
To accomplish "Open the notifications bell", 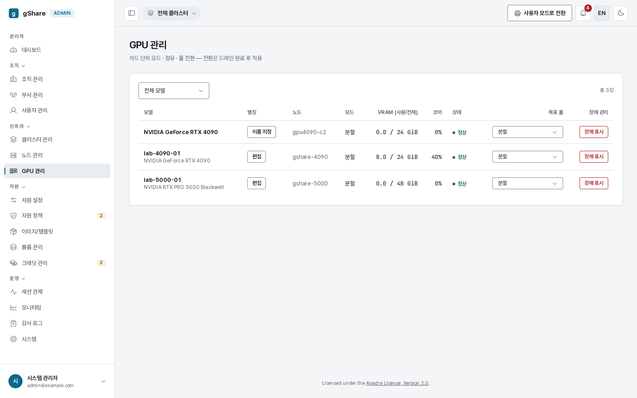I will 583,13.
